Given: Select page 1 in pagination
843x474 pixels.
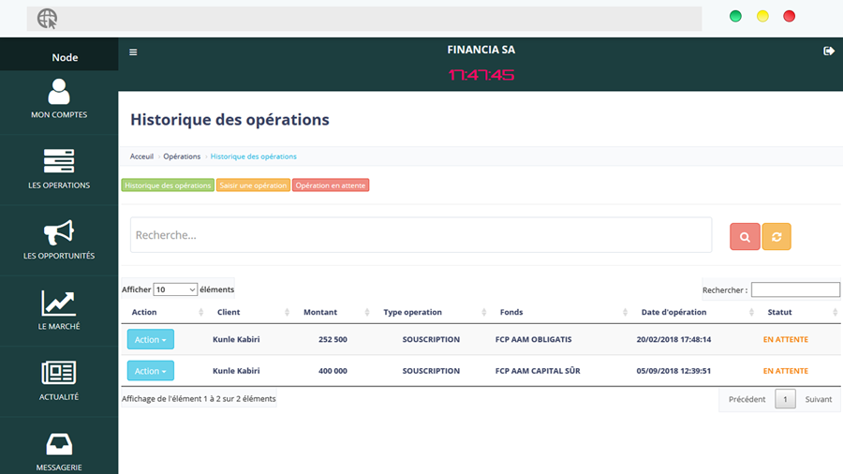Looking at the screenshot, I should pyautogui.click(x=785, y=399).
